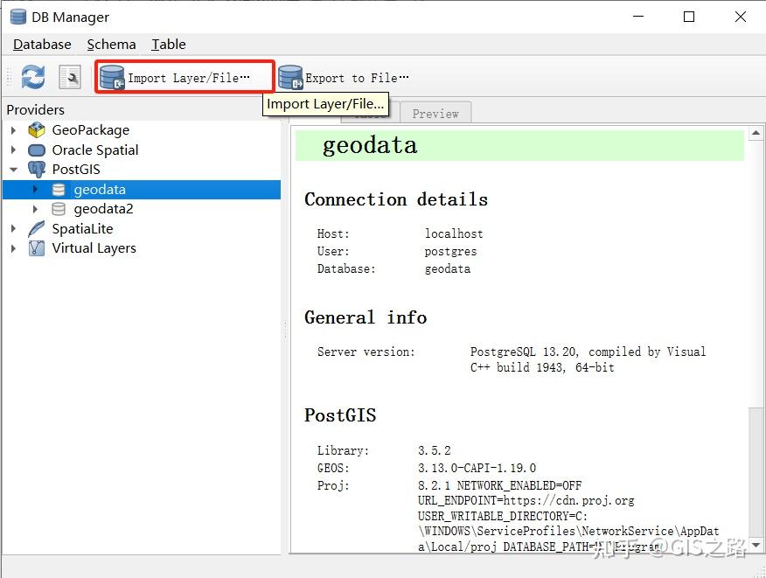
Task: Open the Table menu
Action: [168, 44]
